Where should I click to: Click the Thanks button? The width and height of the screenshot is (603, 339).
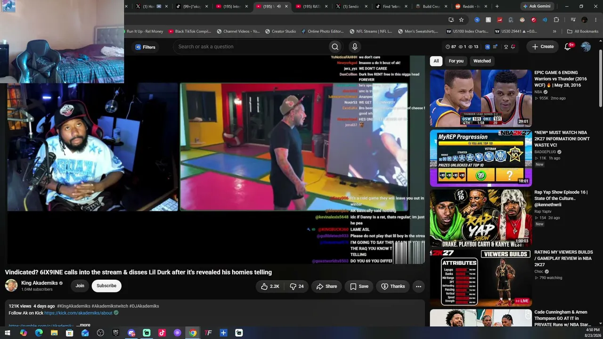coord(393,286)
